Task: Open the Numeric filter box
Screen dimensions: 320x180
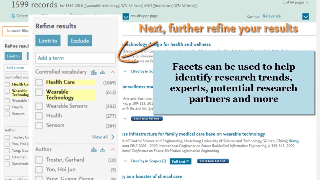Action: coord(16,31)
